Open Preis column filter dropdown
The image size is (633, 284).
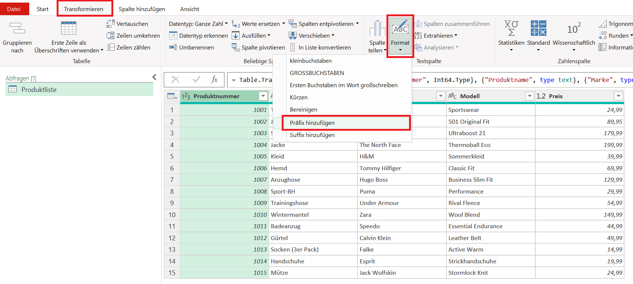point(619,96)
